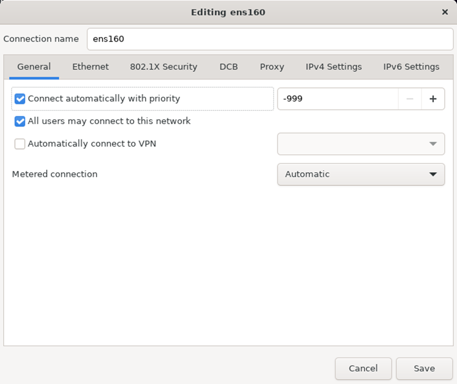457x384 pixels.
Task: Enable Automatically connect to VPN
Action: point(20,144)
